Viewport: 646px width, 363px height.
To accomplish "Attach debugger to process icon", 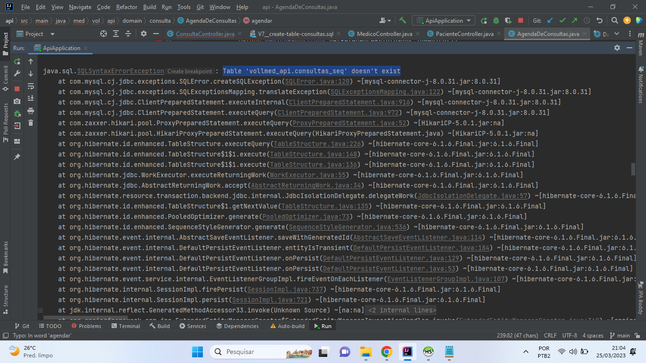I will coord(17,113).
